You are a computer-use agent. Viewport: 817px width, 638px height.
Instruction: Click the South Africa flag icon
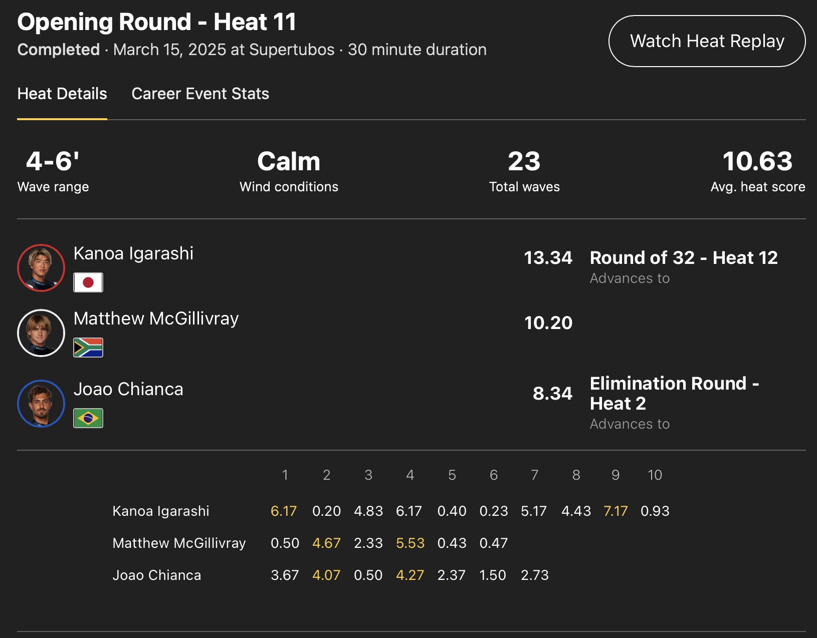pyautogui.click(x=88, y=348)
